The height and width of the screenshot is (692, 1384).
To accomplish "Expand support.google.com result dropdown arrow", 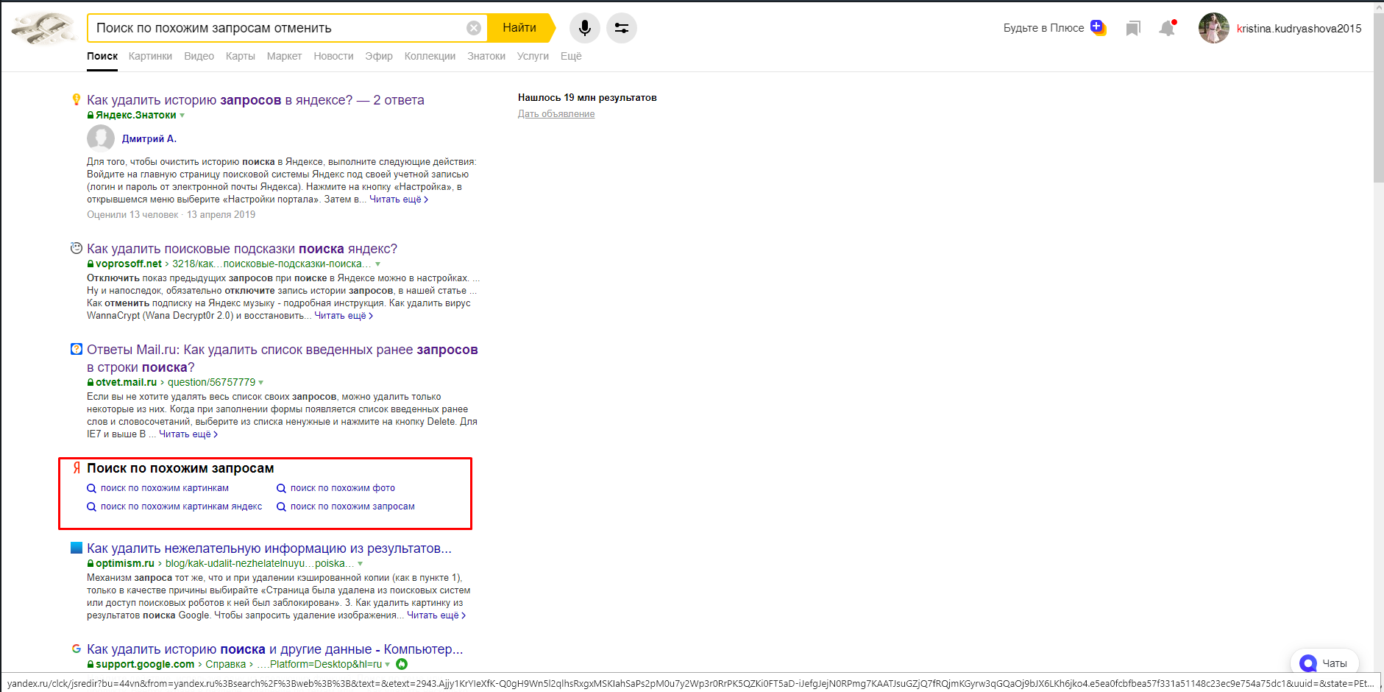I will coord(388,665).
